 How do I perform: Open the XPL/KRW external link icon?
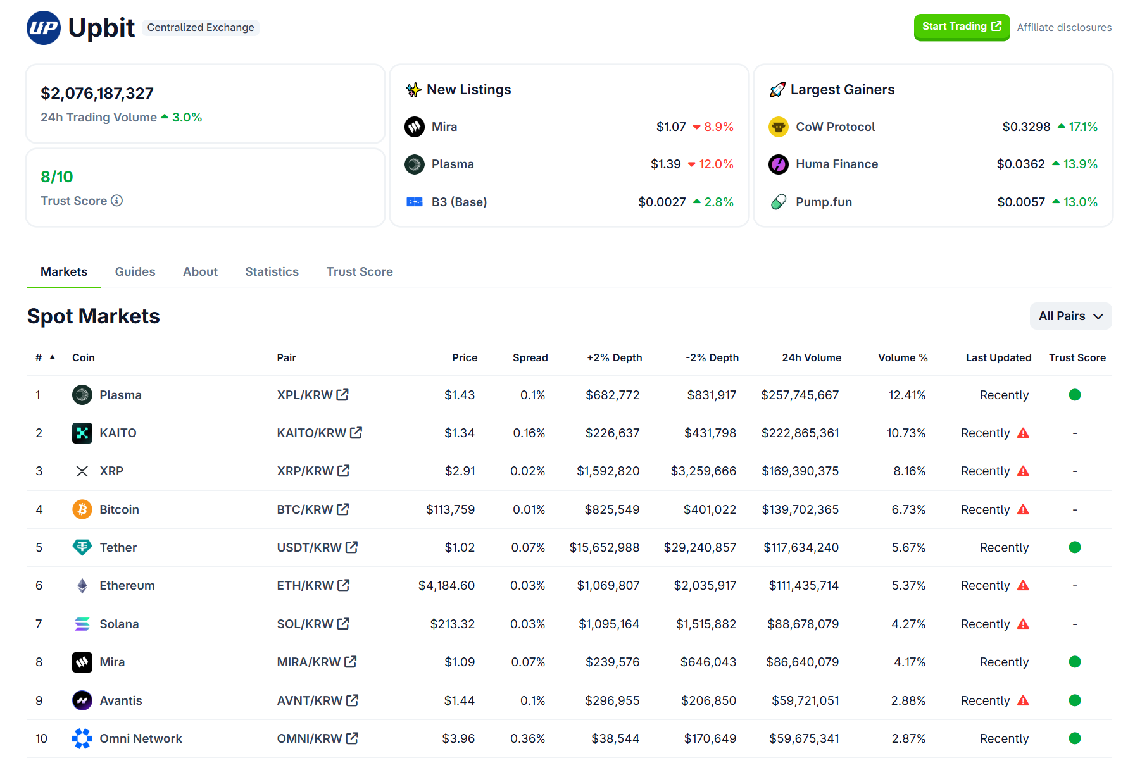342,395
